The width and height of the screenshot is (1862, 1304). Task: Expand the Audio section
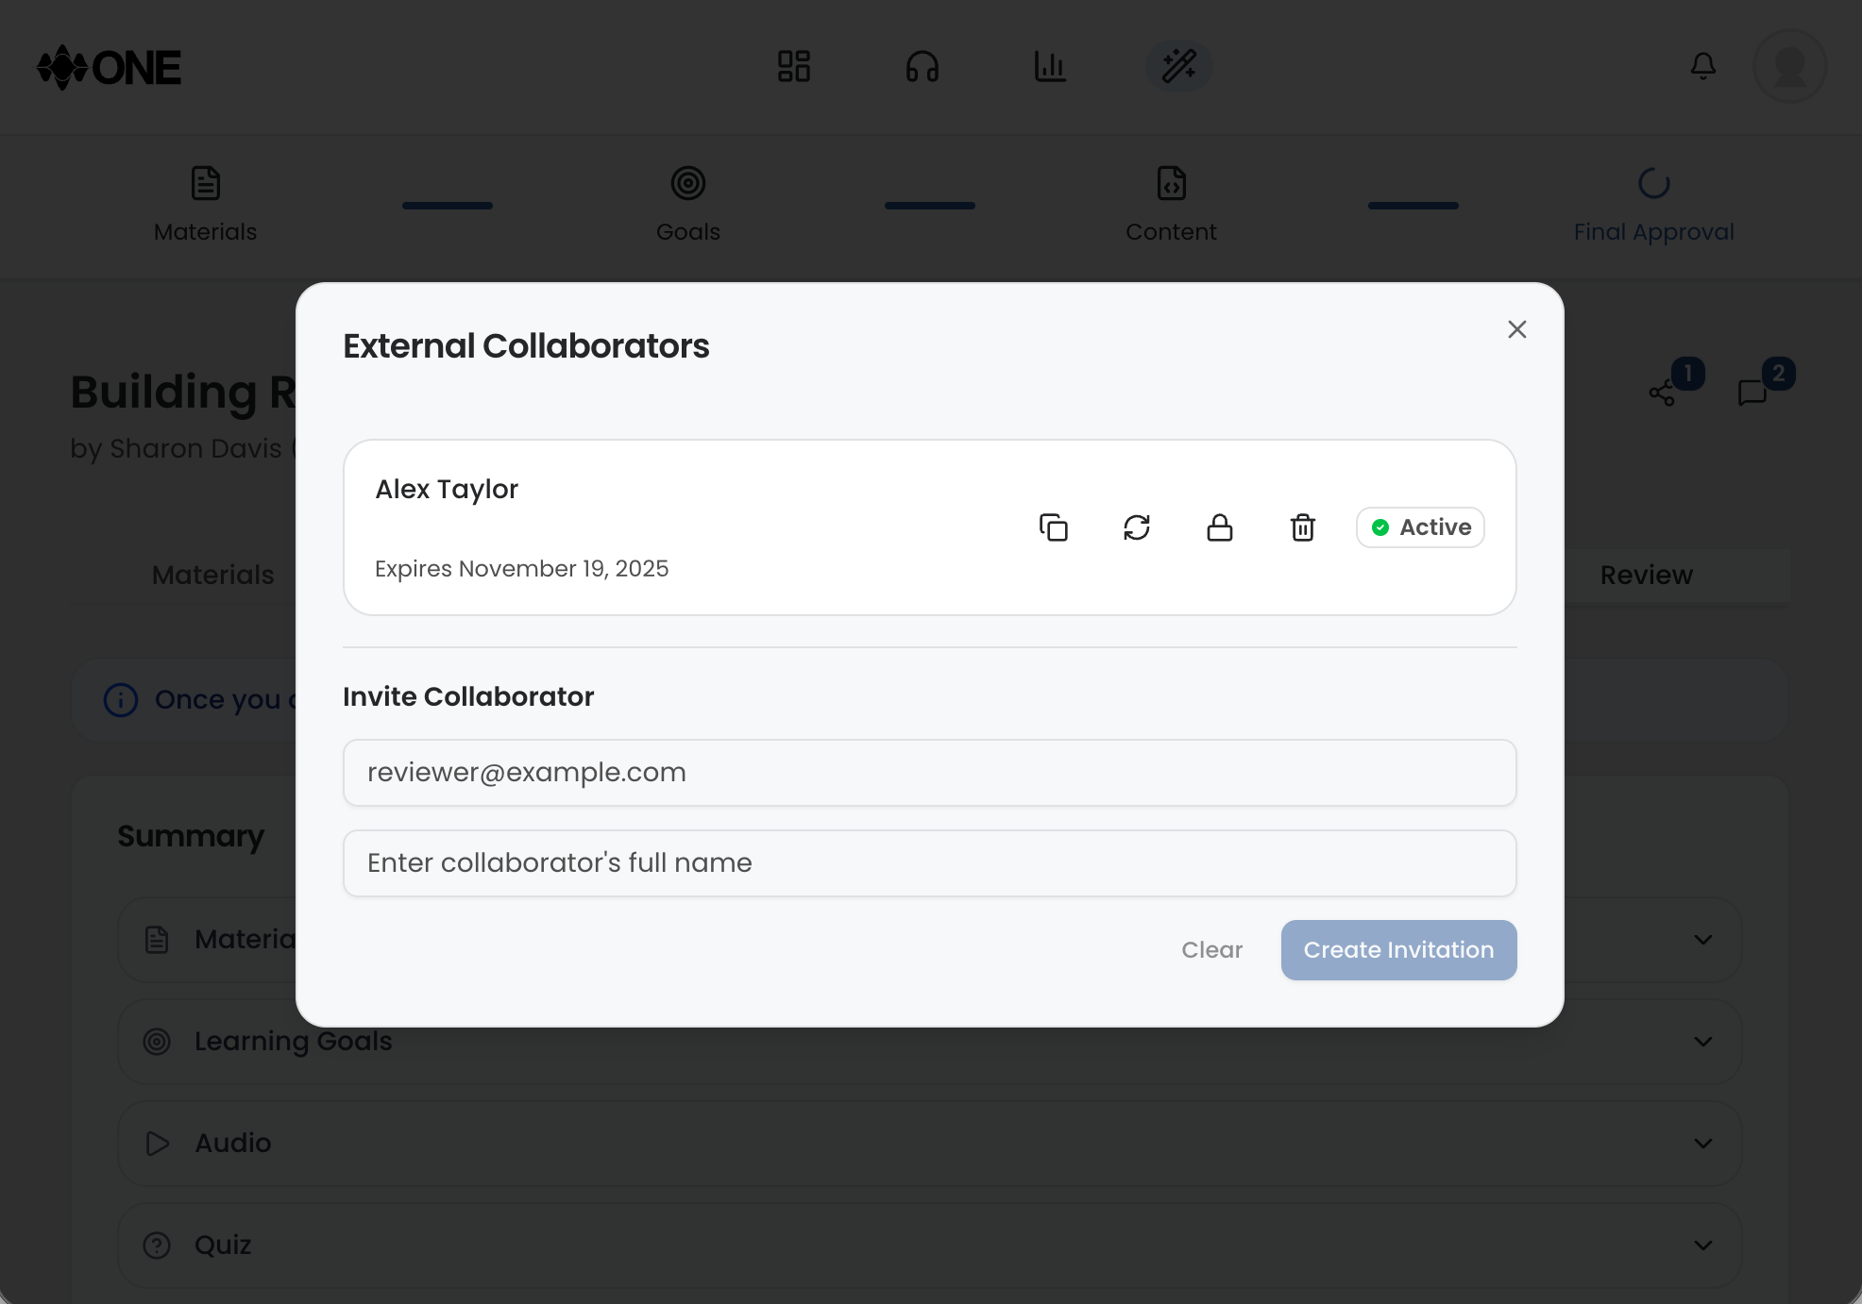(x=1703, y=1144)
